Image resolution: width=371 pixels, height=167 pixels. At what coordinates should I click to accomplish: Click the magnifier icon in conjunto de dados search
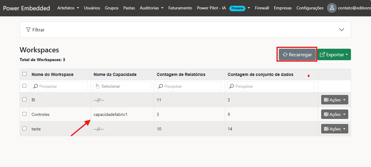click(232, 86)
